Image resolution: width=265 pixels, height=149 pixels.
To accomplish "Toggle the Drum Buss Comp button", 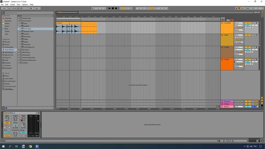I will point(7,136).
